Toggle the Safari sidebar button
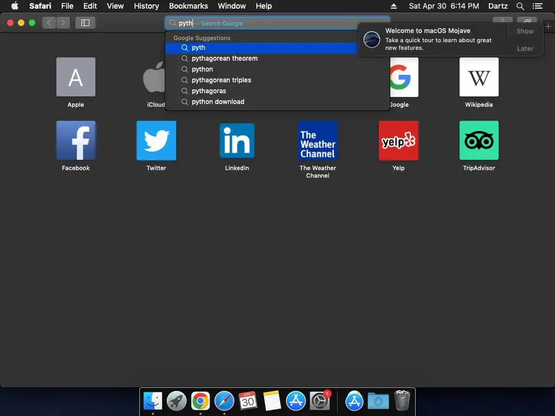555x416 pixels. (x=85, y=23)
